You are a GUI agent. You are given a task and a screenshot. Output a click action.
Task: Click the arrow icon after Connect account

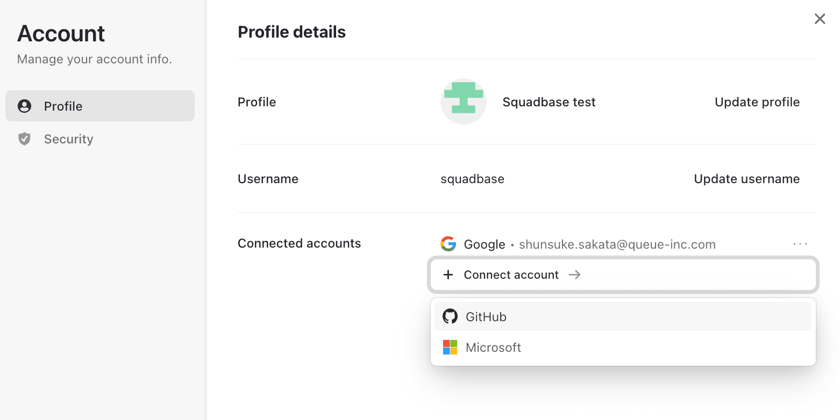[574, 274]
